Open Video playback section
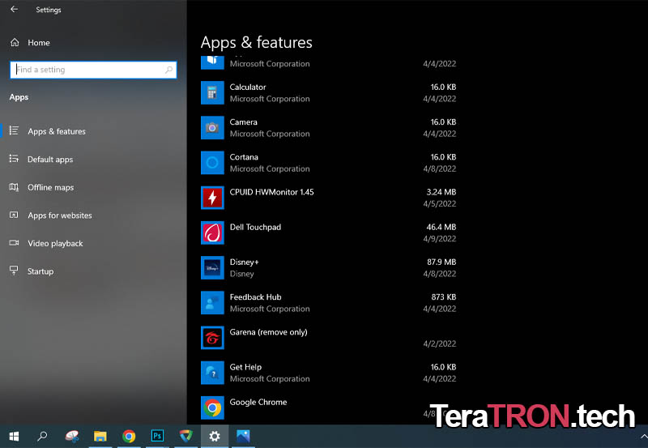Screen dimensions: 648x448 (x=55, y=243)
